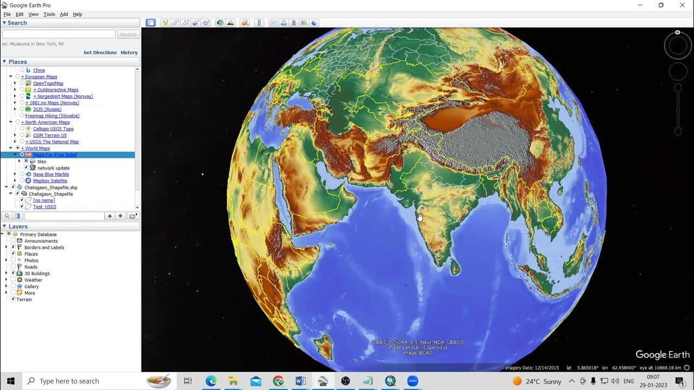Add a new placemark with the pin tool
Viewport: 694px width, 390px height.
coord(165,23)
